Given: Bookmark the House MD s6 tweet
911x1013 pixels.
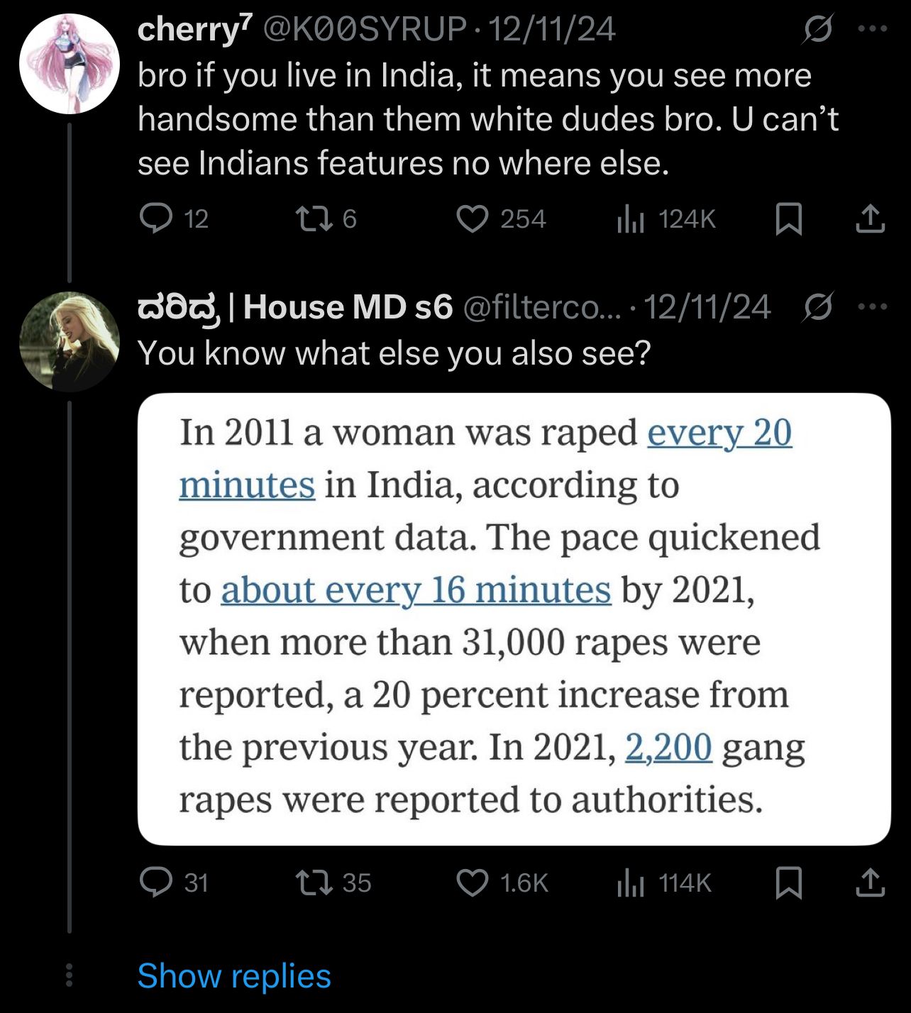Looking at the screenshot, I should pos(788,882).
